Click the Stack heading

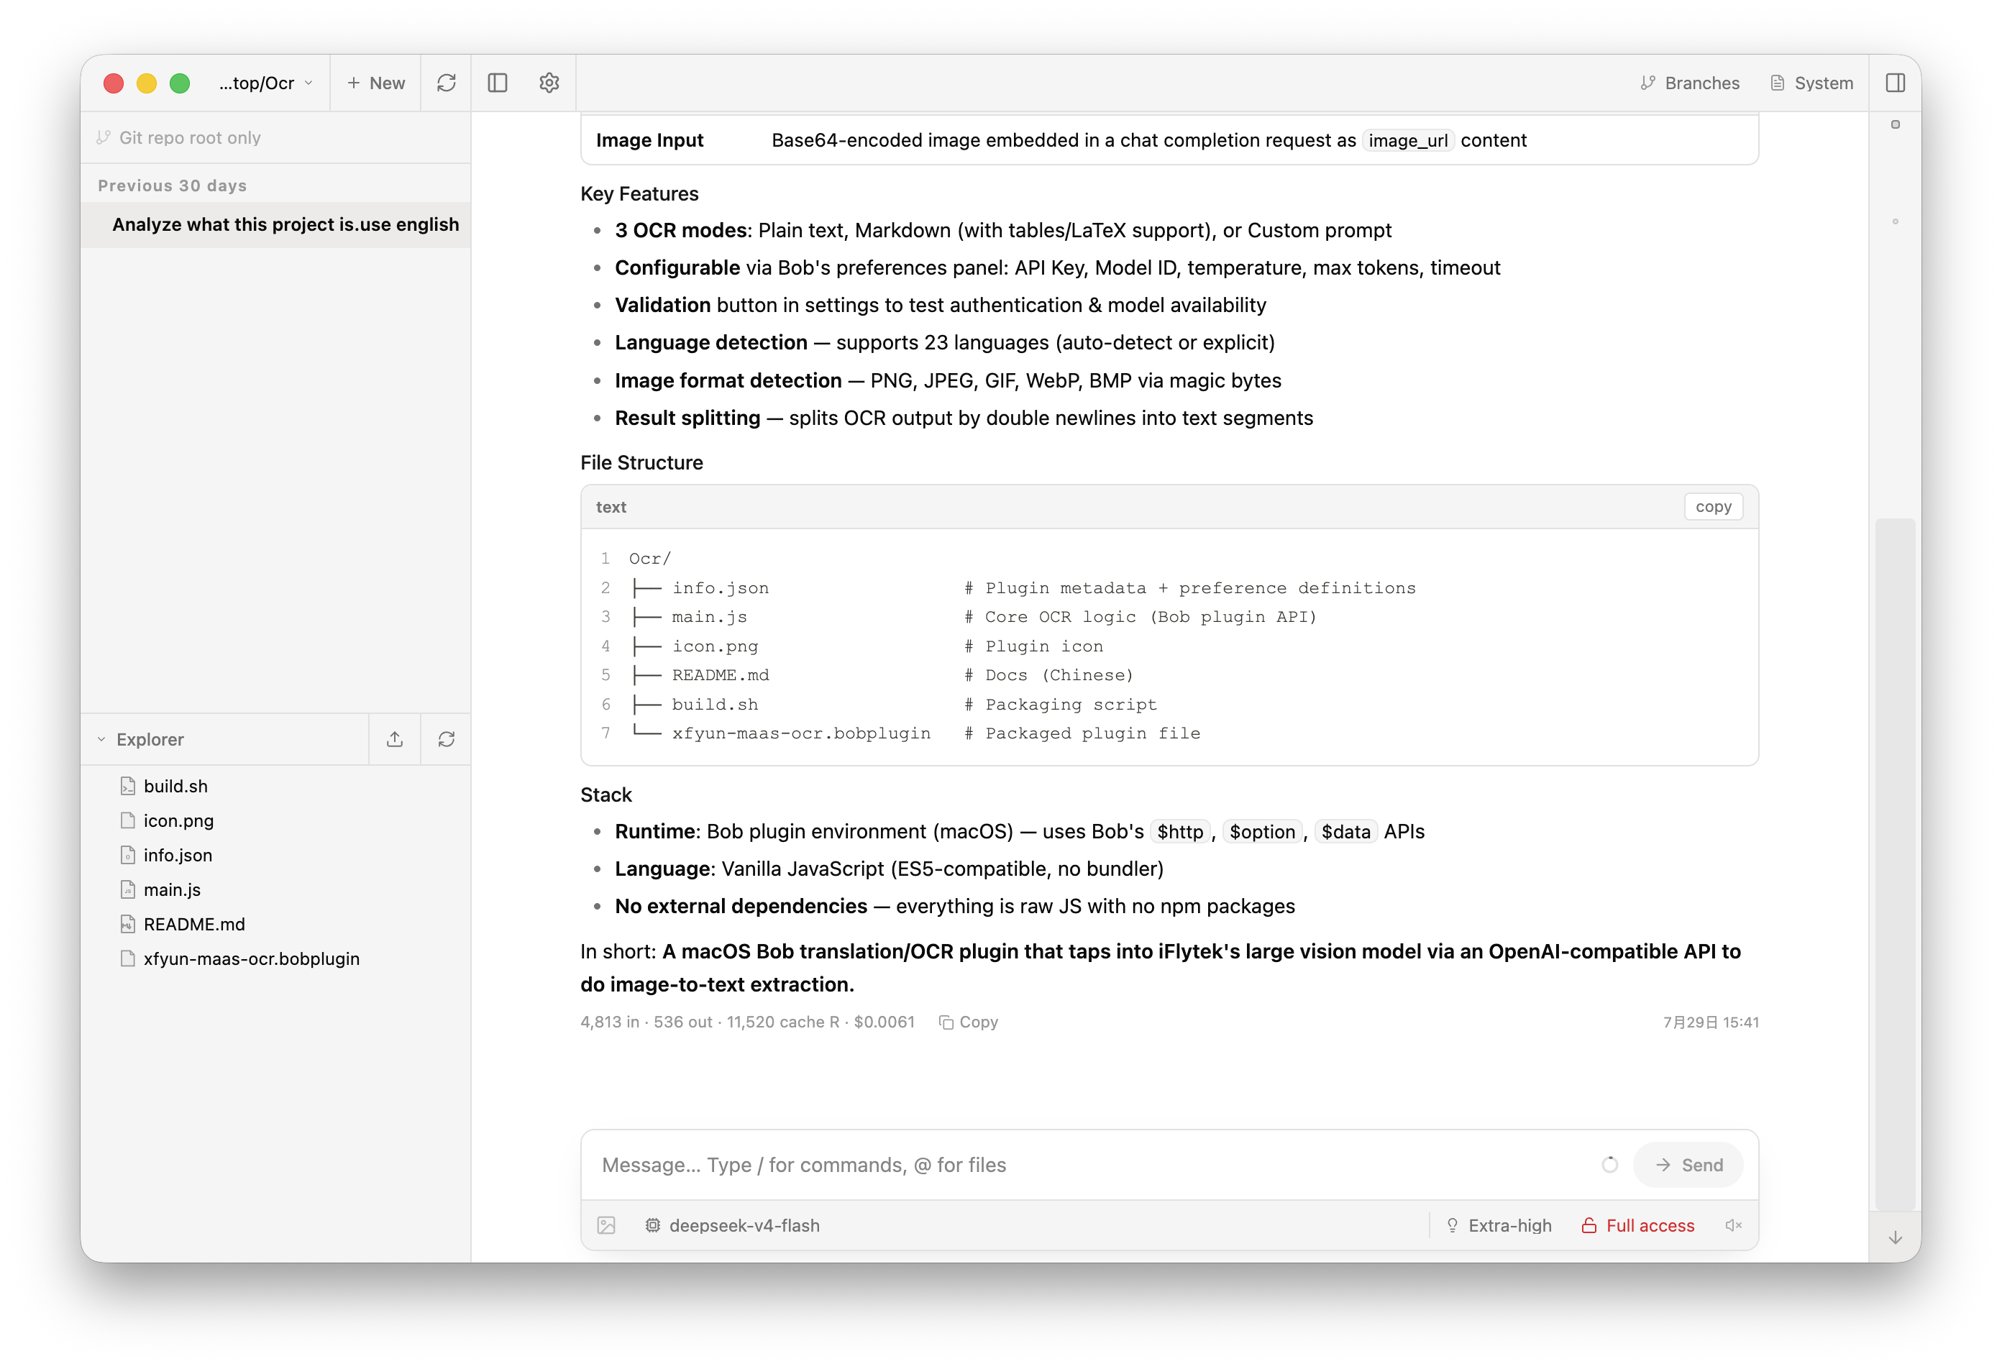[x=605, y=795]
